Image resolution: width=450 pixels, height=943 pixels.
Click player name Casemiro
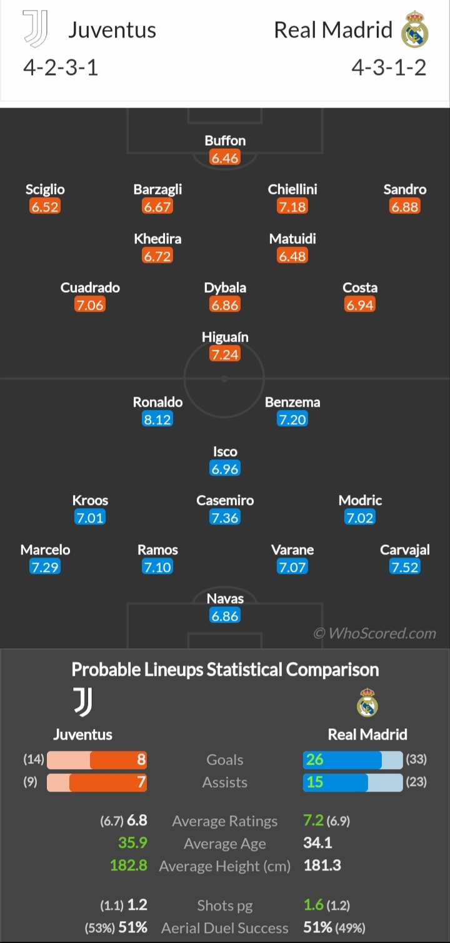225,500
